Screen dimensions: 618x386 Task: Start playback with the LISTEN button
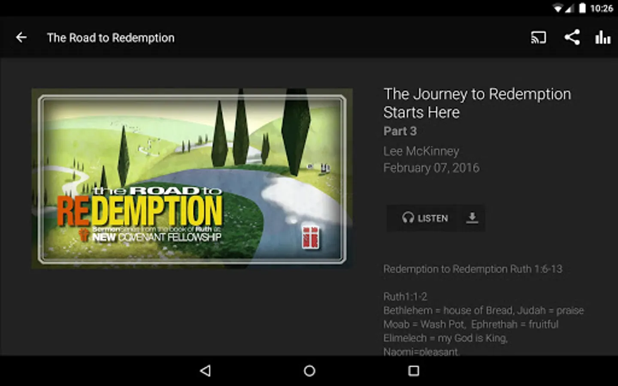425,218
